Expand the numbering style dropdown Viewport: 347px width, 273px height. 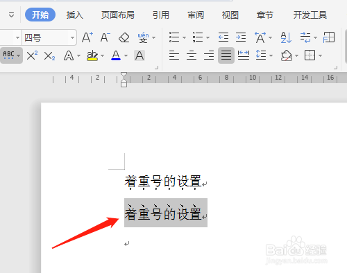208,37
